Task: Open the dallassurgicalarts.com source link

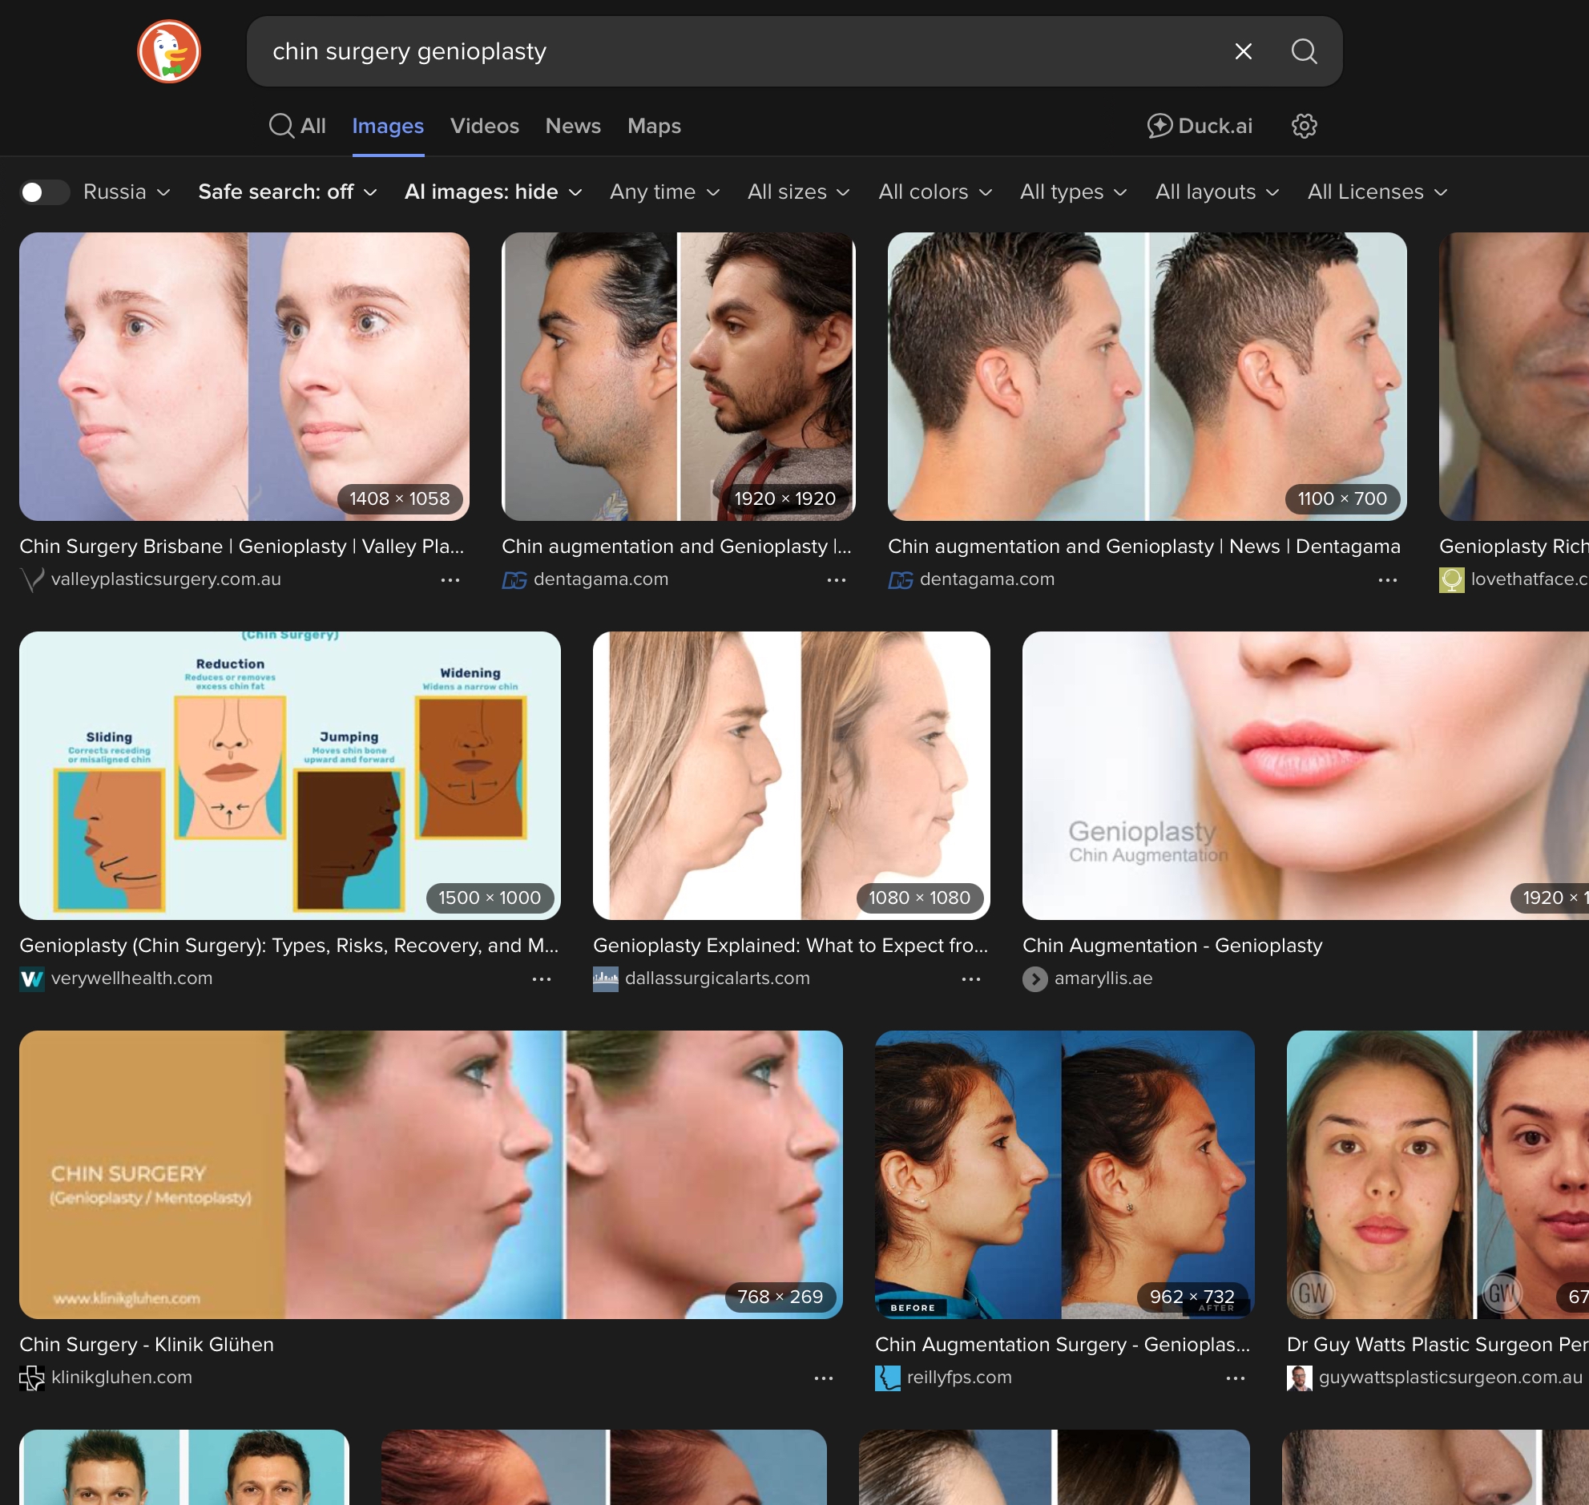Action: point(716,978)
